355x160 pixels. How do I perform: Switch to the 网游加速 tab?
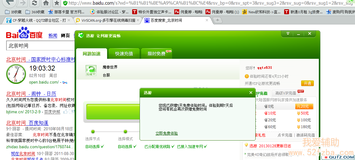click(92, 54)
